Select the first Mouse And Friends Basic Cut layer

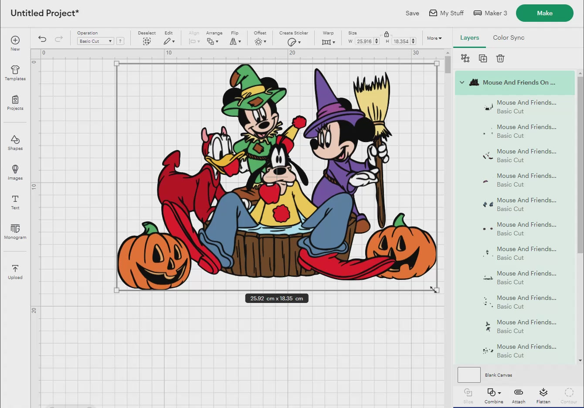[515, 107]
